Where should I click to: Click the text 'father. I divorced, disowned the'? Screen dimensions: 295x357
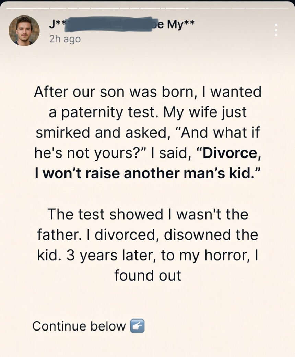(147, 235)
